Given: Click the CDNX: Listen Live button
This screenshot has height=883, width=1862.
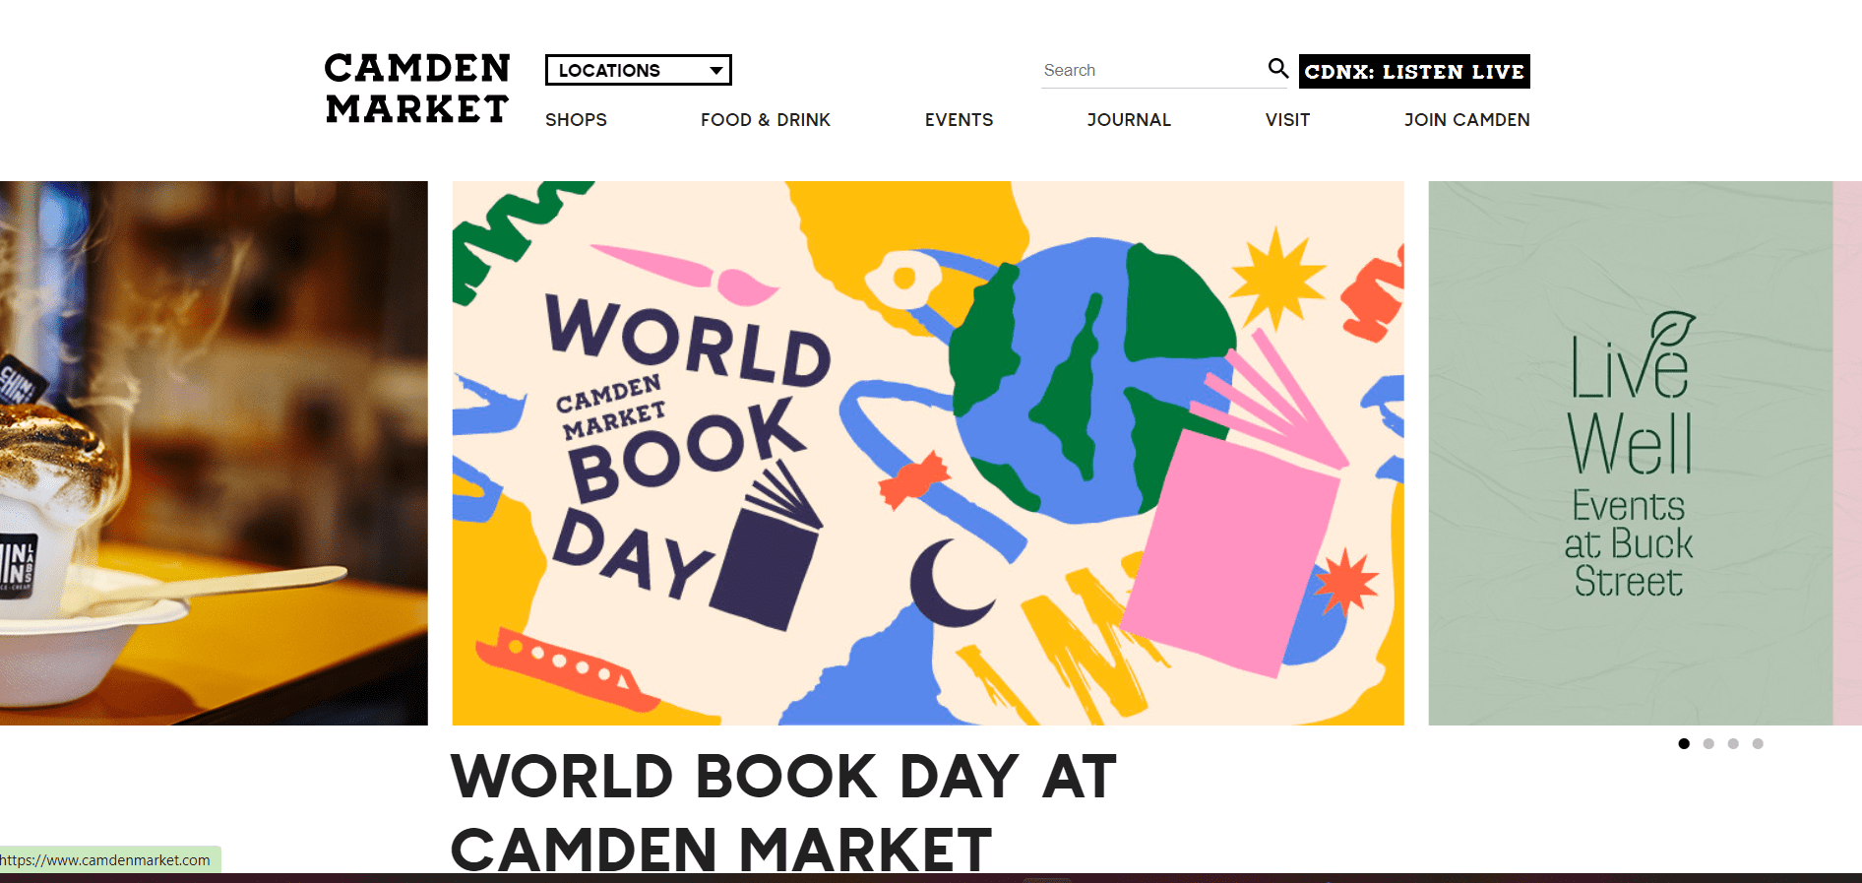Looking at the screenshot, I should point(1414,71).
